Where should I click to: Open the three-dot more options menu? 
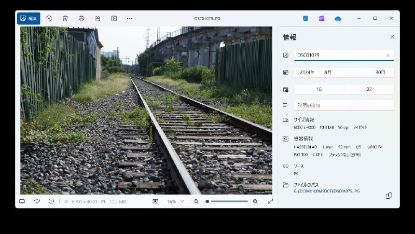point(130,19)
